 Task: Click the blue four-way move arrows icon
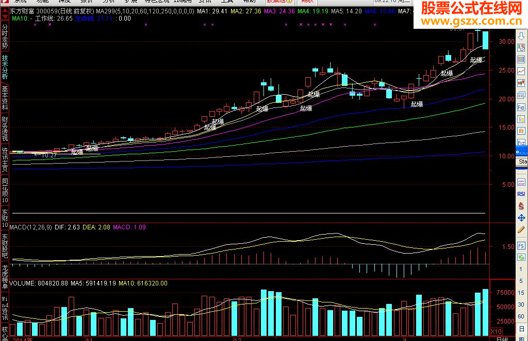point(521,218)
